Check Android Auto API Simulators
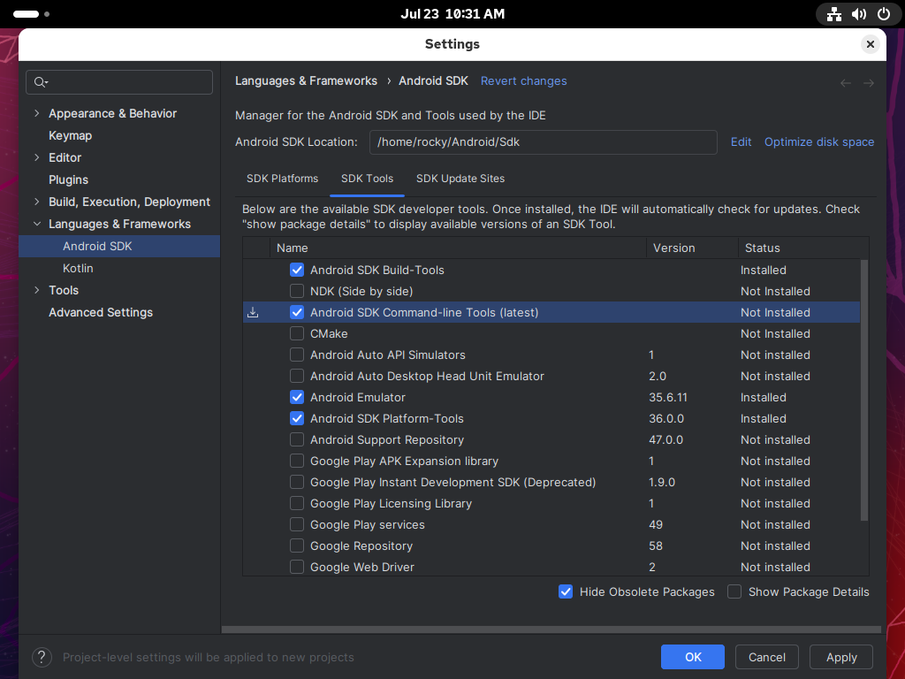Viewport: 905px width, 679px height. point(297,355)
